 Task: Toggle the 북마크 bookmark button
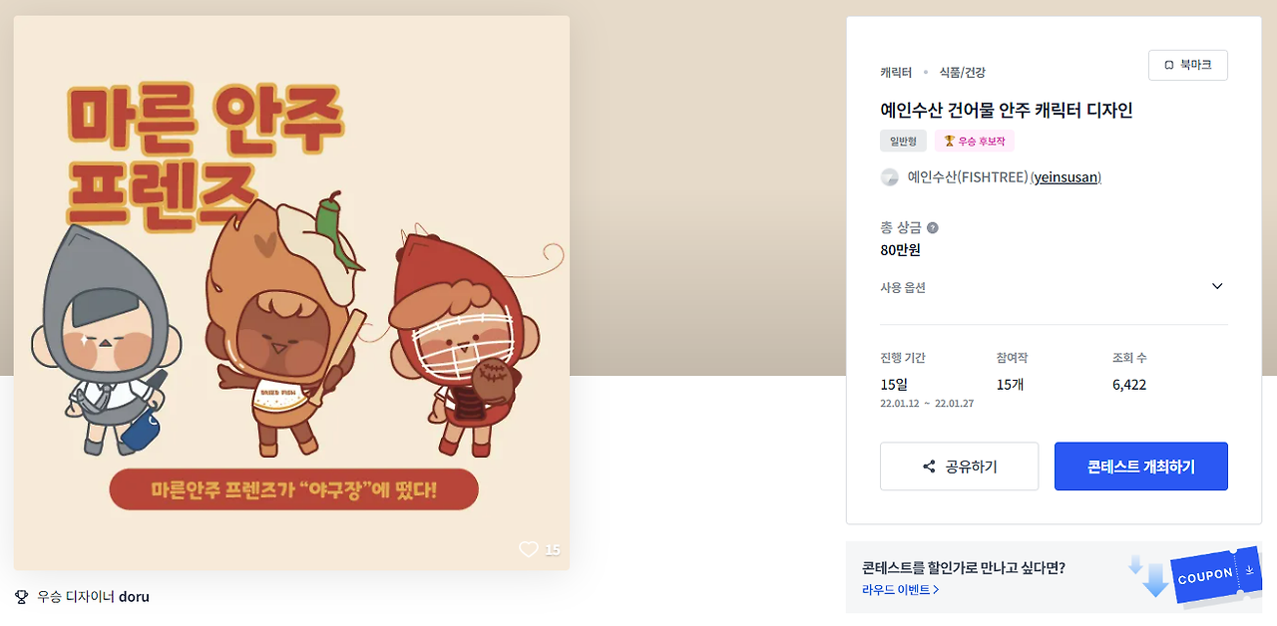tap(1188, 65)
